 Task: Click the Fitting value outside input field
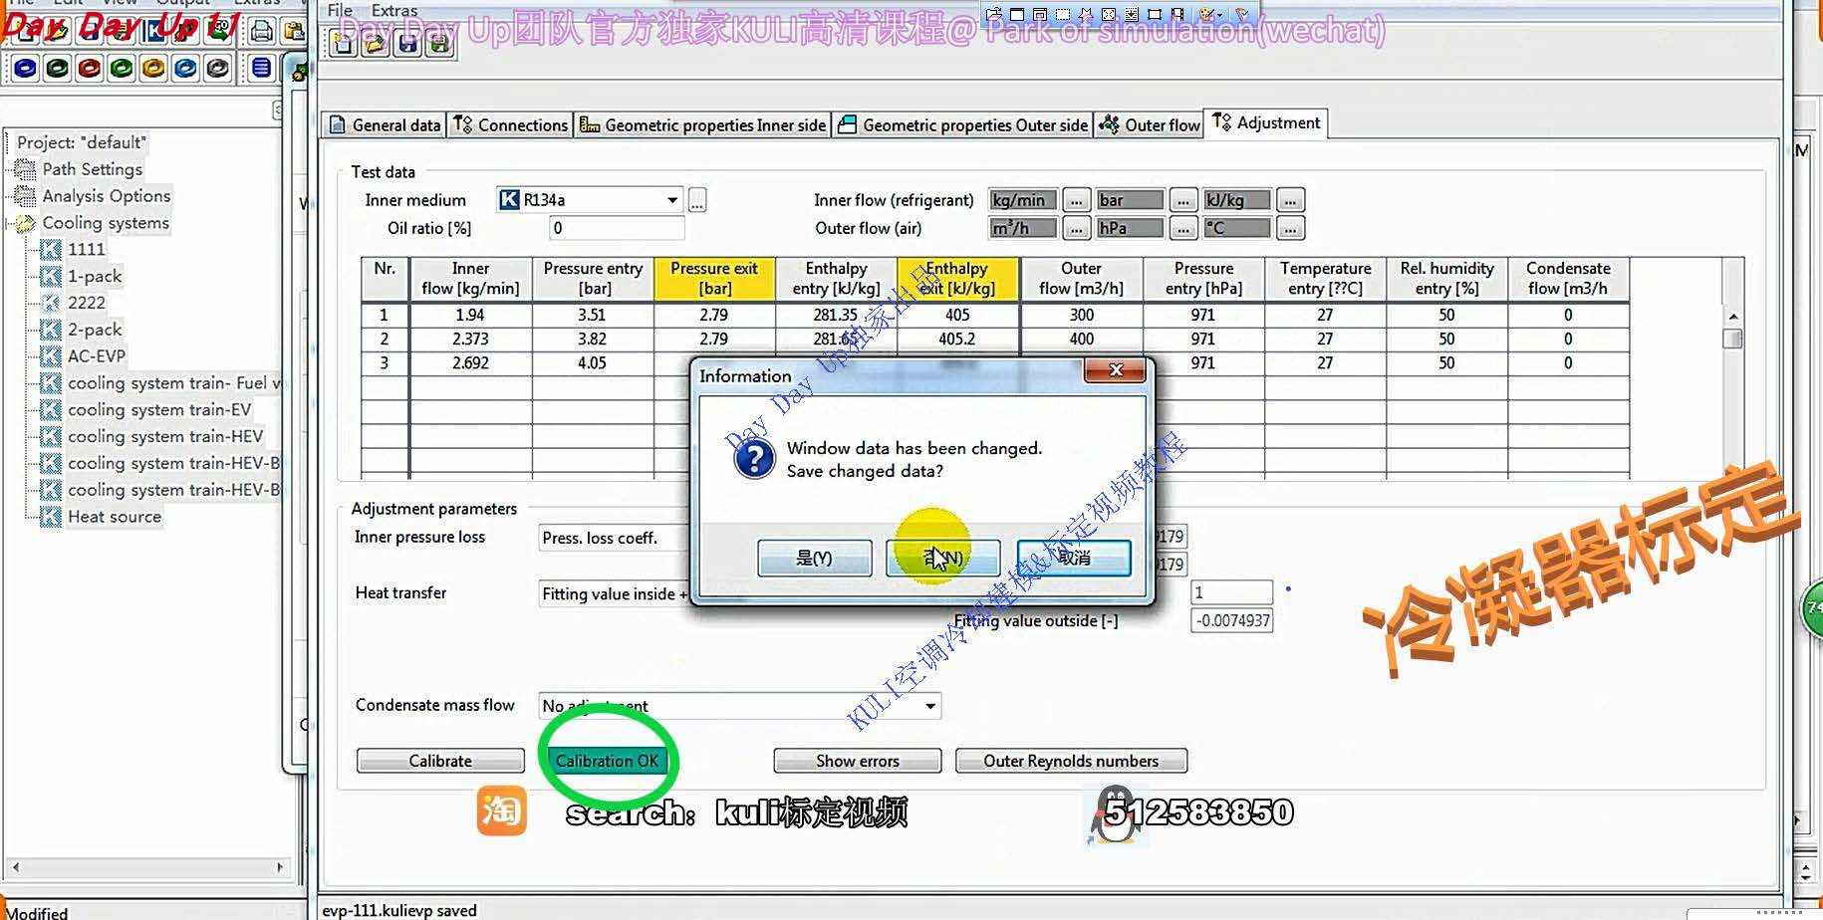pos(1232,621)
